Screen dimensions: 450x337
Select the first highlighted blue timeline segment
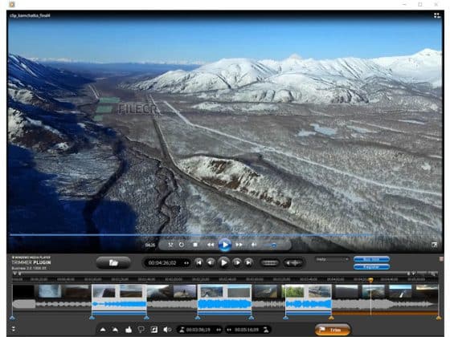pyautogui.click(x=119, y=299)
